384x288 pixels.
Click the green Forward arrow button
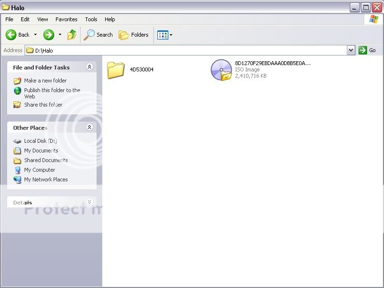[49, 35]
